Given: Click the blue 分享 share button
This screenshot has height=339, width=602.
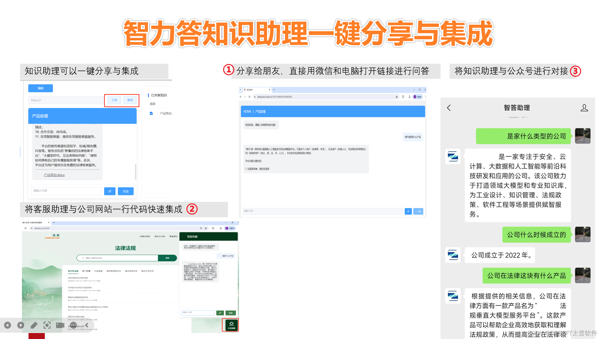Looking at the screenshot, I should point(114,100).
